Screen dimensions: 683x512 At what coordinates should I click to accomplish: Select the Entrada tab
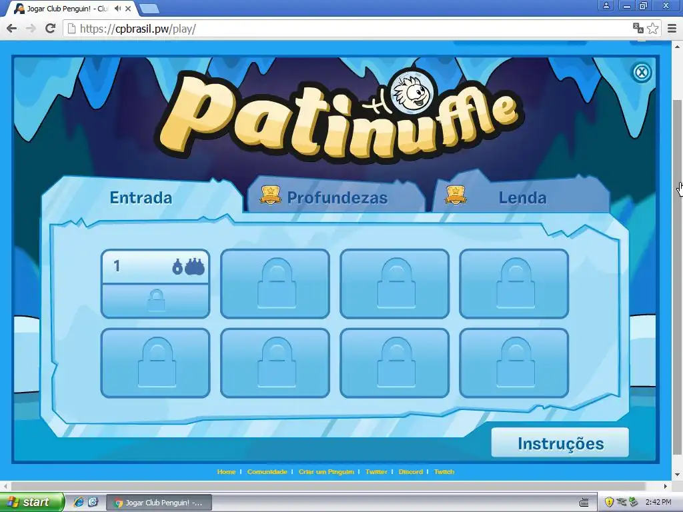click(141, 197)
